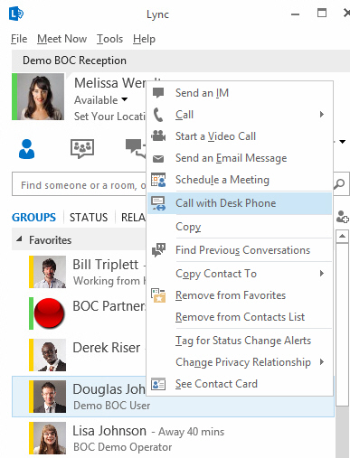The width and height of the screenshot is (350, 458).
Task: Open the Meet Now menu
Action: 61,39
